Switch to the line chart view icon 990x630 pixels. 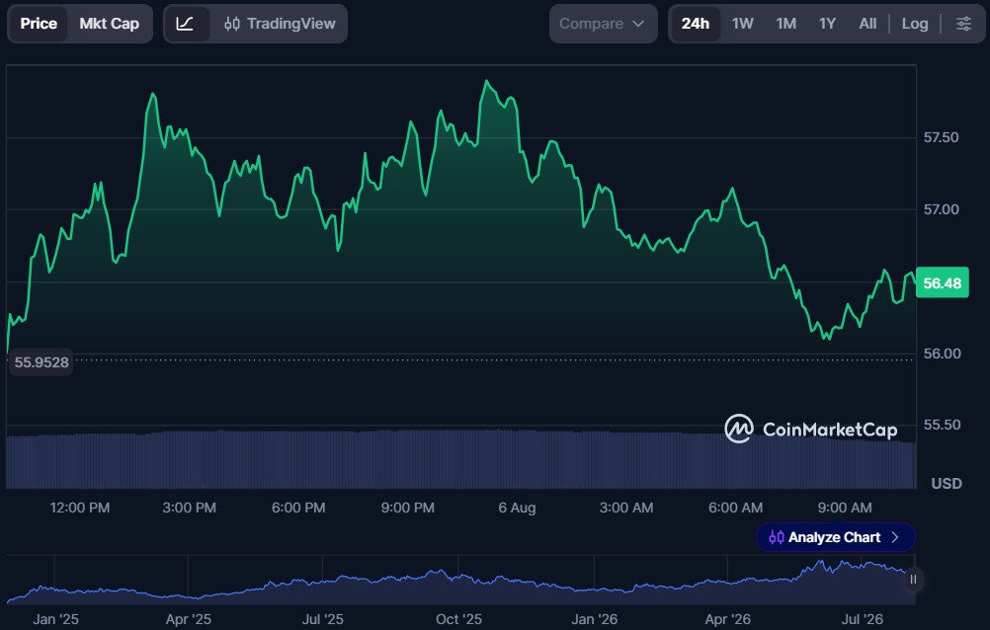coord(185,24)
